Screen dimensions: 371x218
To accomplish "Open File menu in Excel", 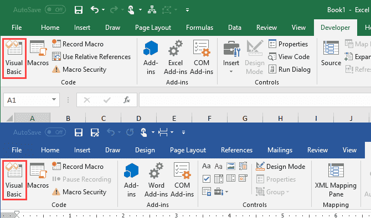I will point(17,28).
